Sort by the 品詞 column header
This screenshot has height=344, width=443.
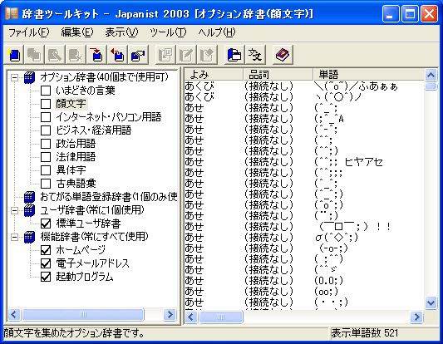point(278,75)
